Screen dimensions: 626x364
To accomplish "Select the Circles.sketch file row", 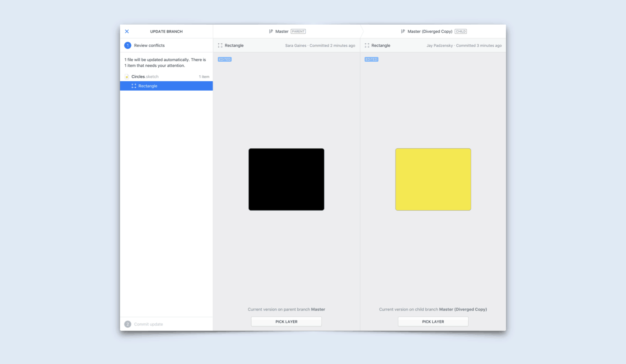I will point(166,77).
